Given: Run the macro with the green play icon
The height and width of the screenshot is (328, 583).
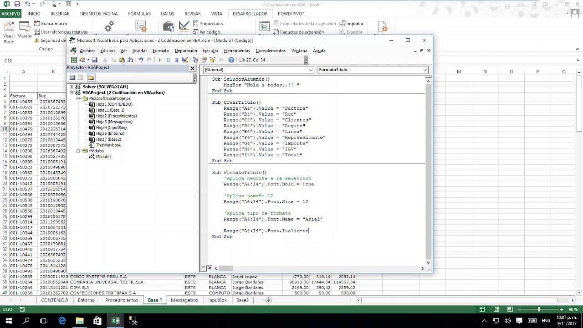Looking at the screenshot, I should [159, 60].
